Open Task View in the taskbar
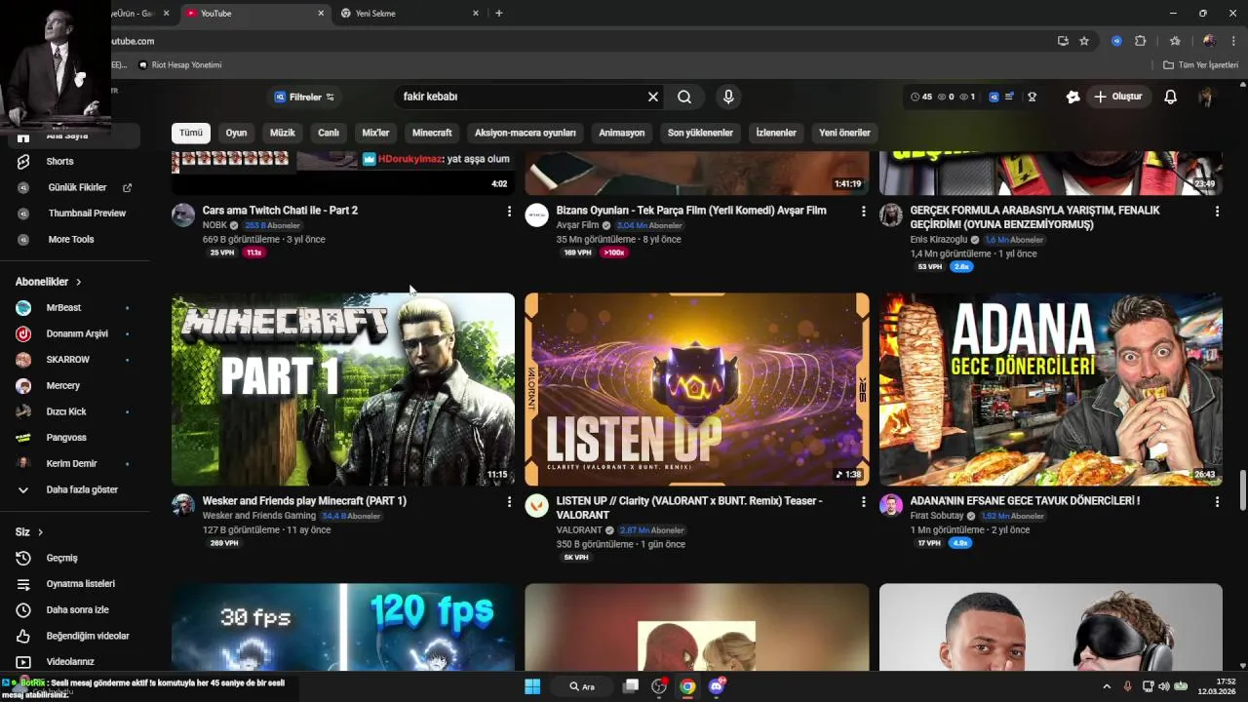The width and height of the screenshot is (1248, 702). coord(631,686)
